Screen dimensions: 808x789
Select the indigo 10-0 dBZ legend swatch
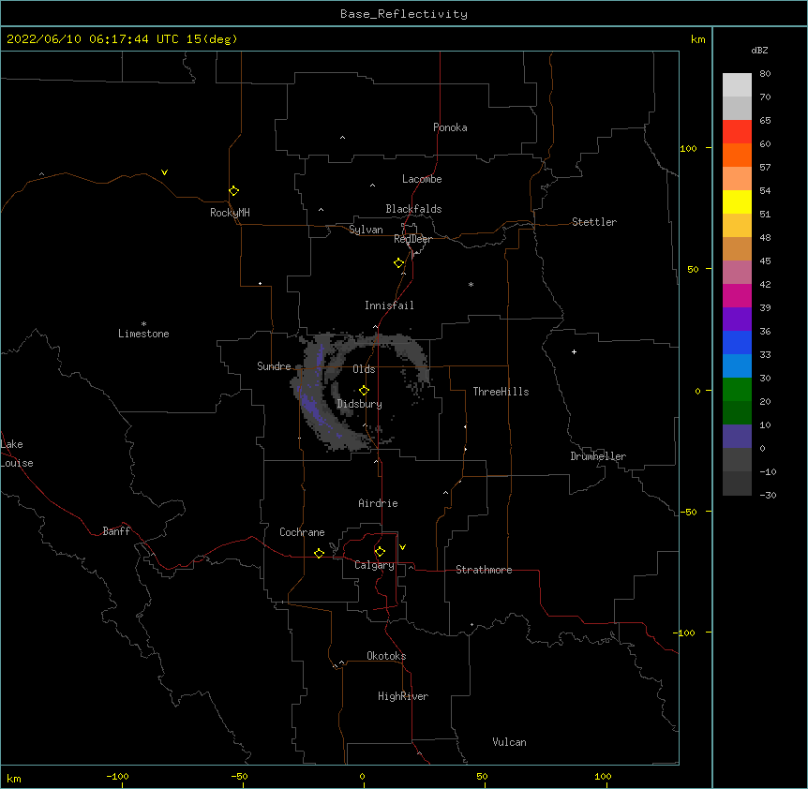pyautogui.click(x=737, y=437)
